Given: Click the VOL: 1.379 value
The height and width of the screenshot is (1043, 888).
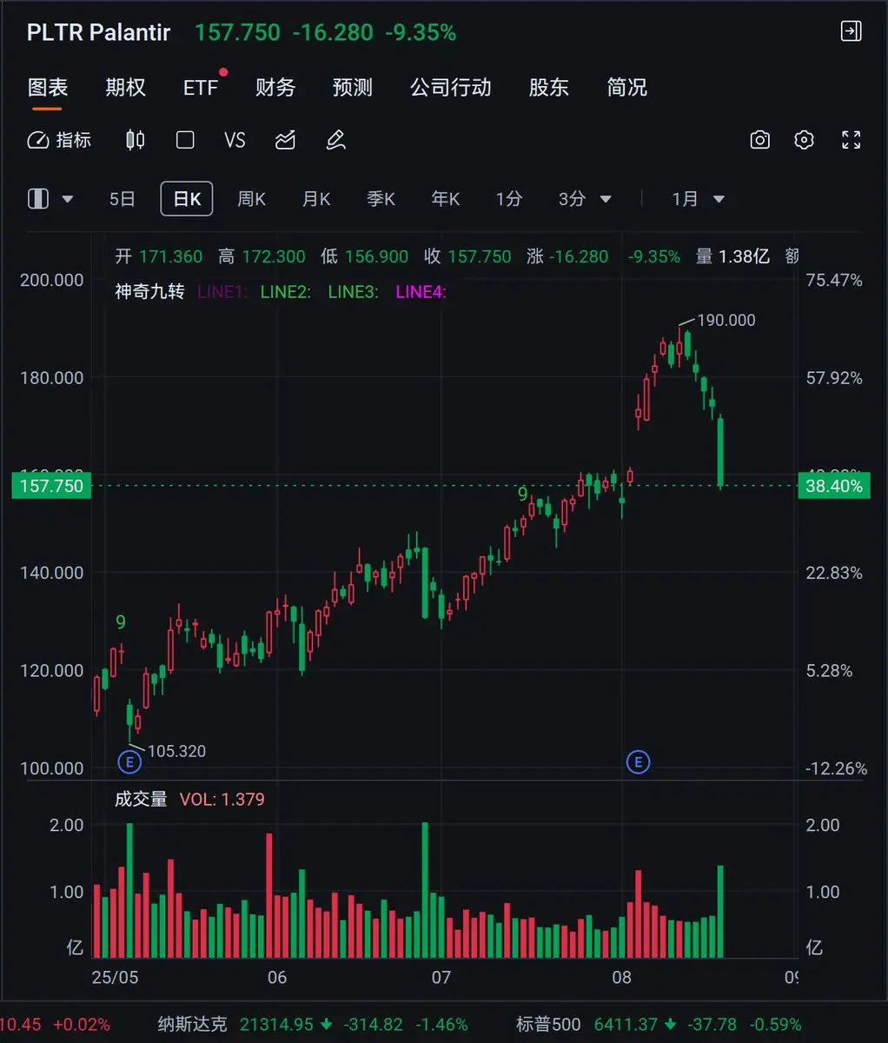Looking at the screenshot, I should pyautogui.click(x=222, y=799).
